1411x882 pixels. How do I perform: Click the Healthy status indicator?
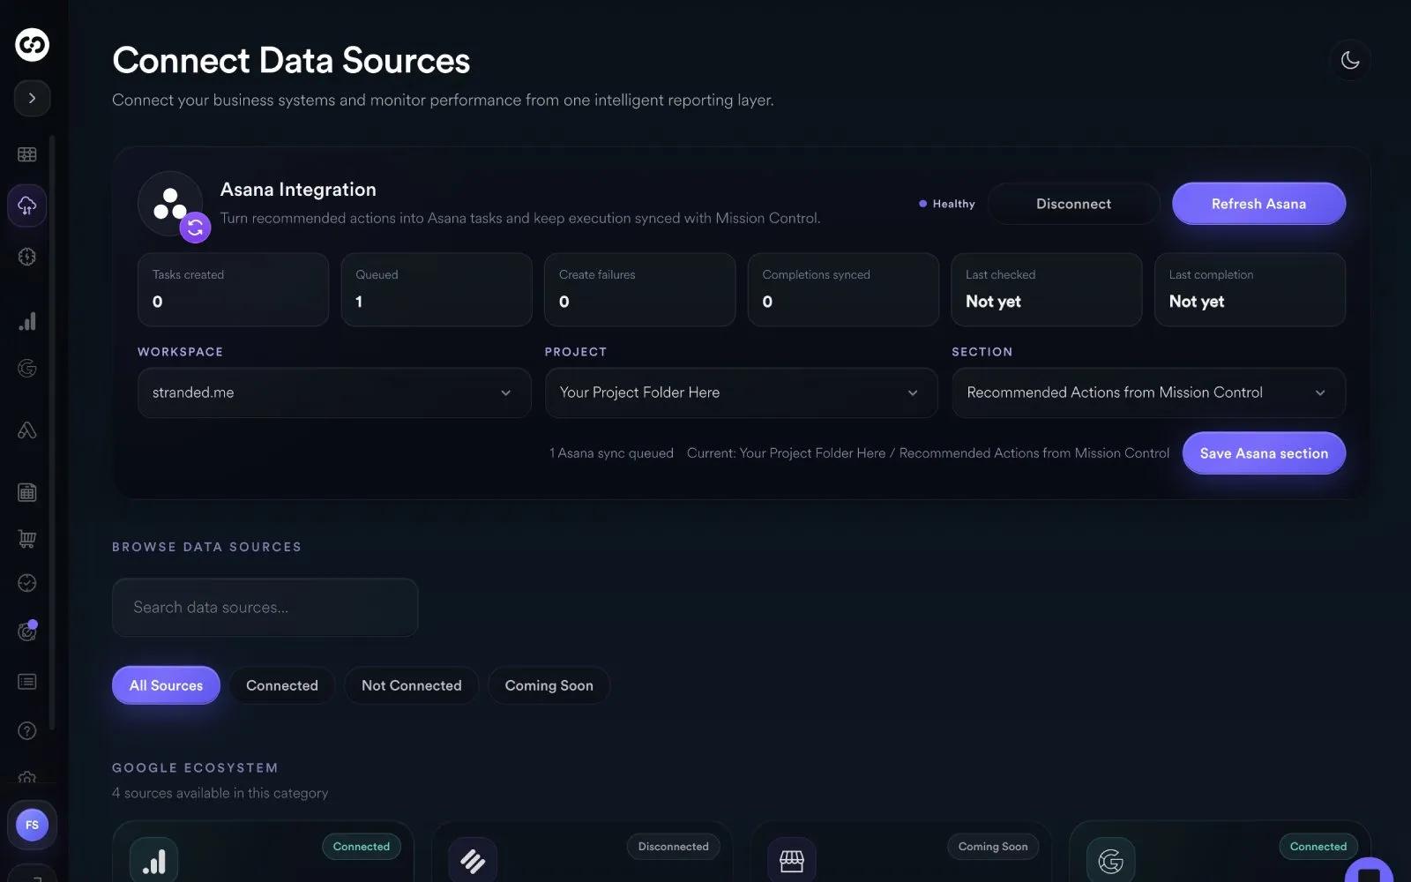pyautogui.click(x=947, y=204)
